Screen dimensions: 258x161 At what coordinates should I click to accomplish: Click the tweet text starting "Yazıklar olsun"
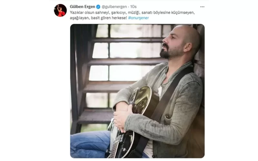132,15
